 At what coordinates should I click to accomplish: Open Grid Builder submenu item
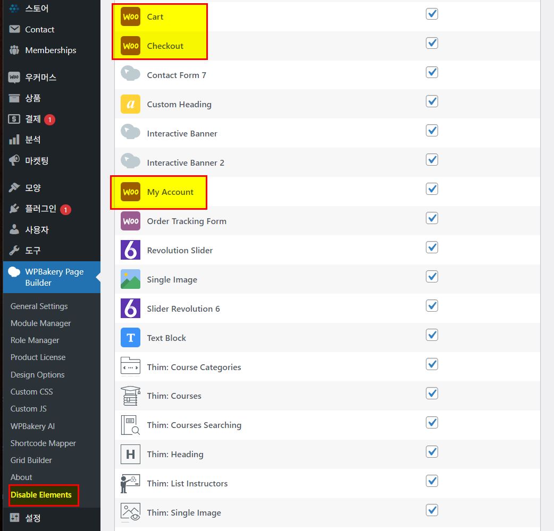point(31,460)
